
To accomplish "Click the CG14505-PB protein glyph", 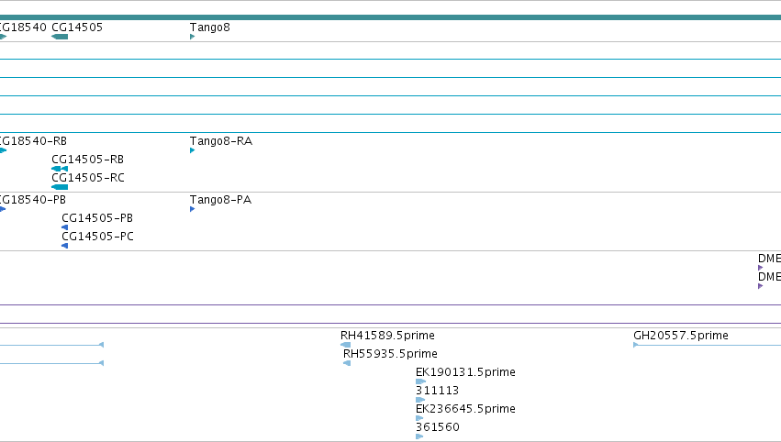I will tap(65, 227).
